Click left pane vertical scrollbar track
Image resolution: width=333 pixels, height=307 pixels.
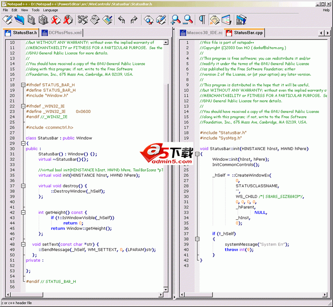pos(166,192)
